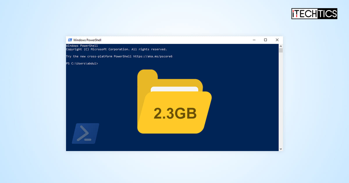Select the copyright notice text line
The height and width of the screenshot is (183, 349).
pos(116,49)
